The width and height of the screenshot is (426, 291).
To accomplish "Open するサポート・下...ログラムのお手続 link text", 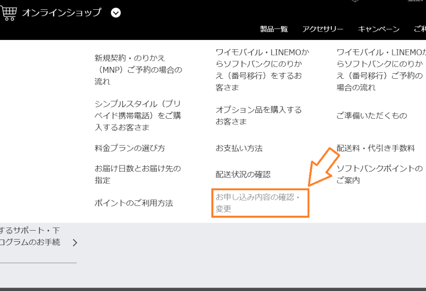I will (30, 236).
